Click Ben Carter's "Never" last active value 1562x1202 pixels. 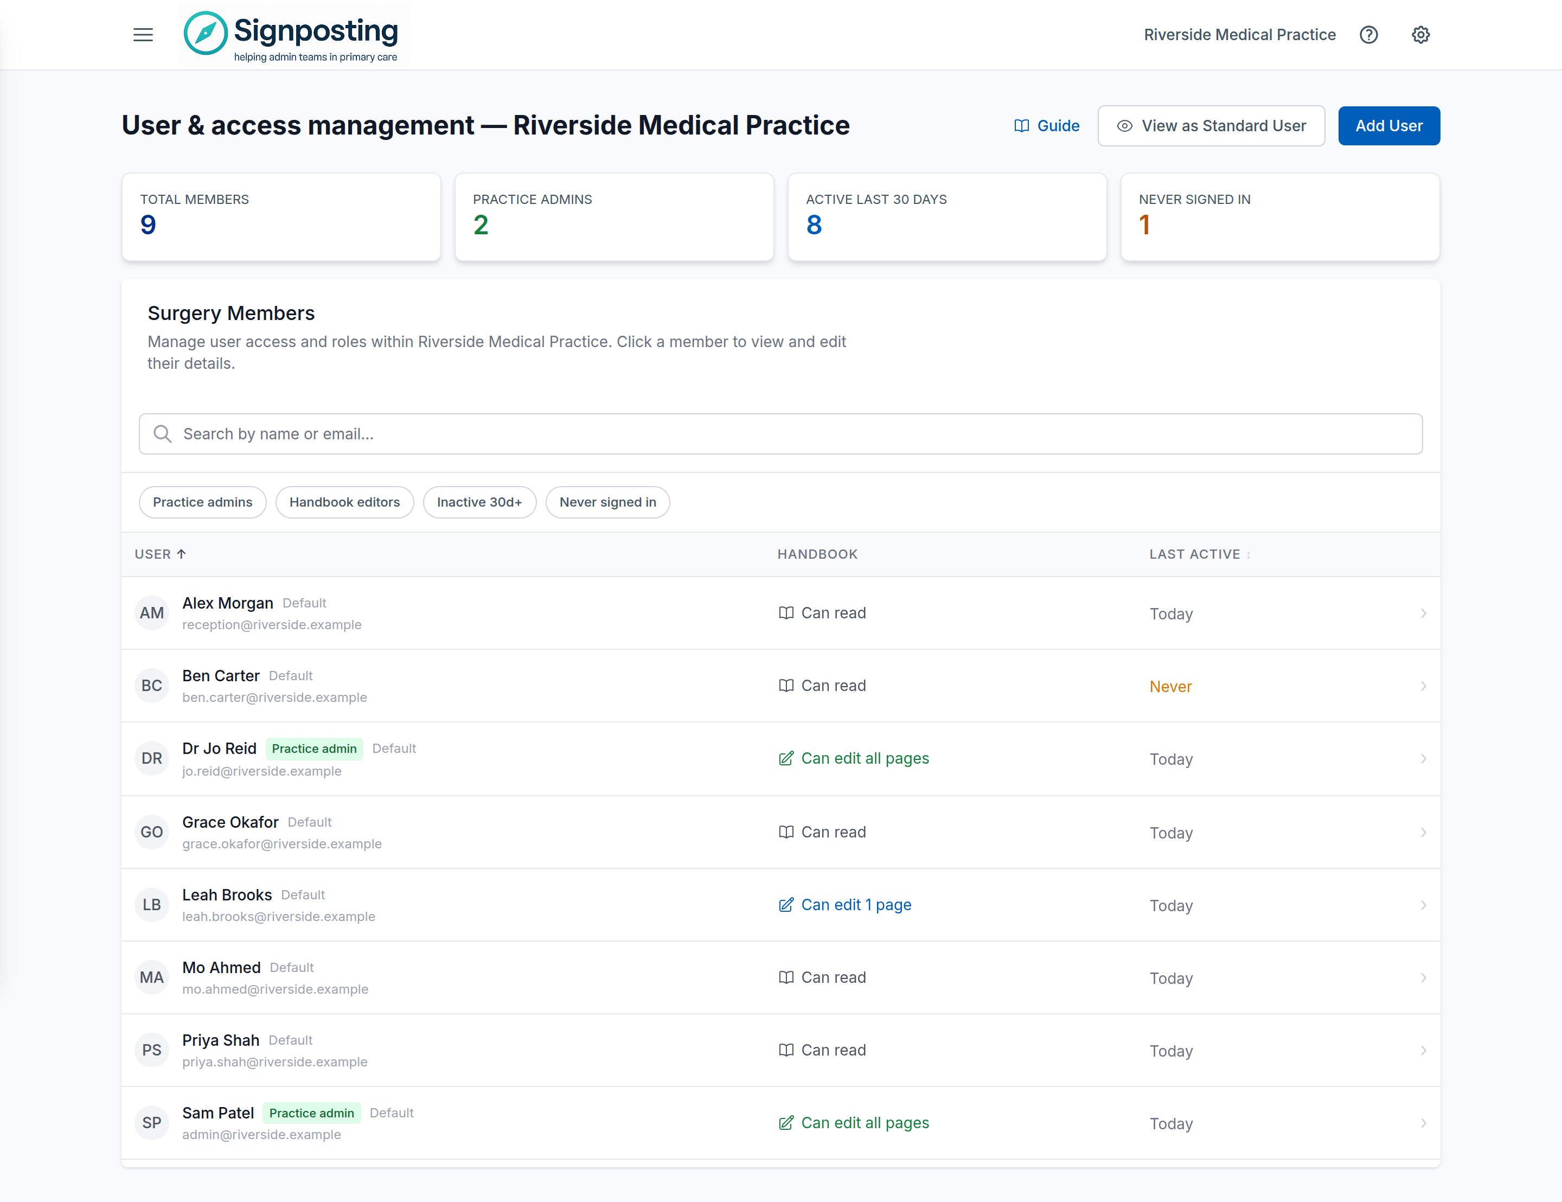1170,687
